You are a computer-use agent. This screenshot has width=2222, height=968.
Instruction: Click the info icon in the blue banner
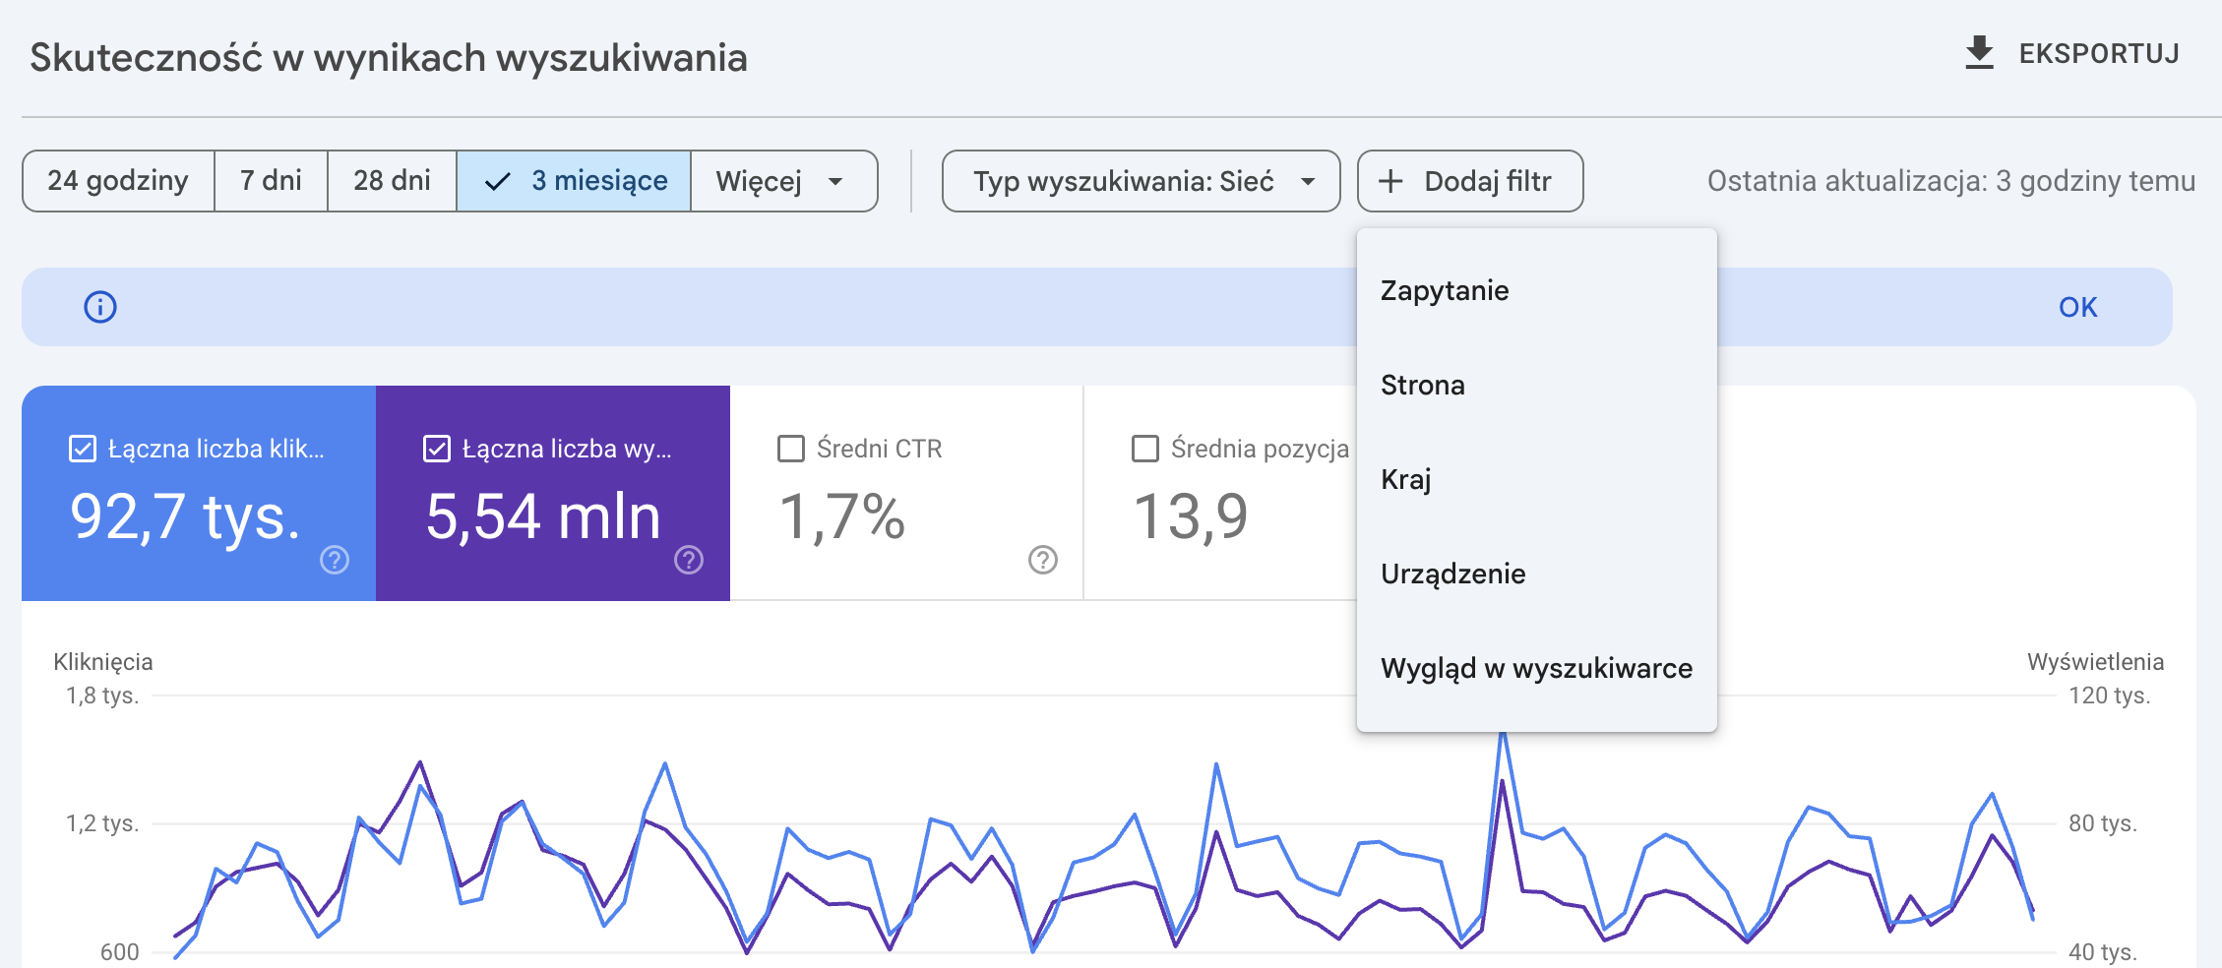[100, 307]
